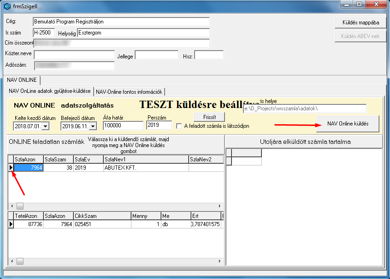The image size is (390, 279).
Task: Click the Cég company name field
Action: pos(121,22)
